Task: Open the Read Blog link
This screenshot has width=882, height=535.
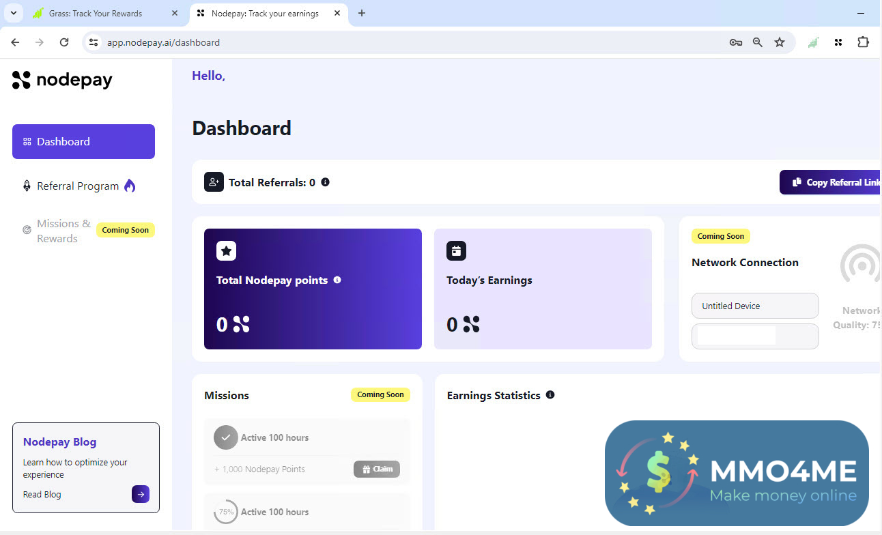Action: pyautogui.click(x=42, y=495)
